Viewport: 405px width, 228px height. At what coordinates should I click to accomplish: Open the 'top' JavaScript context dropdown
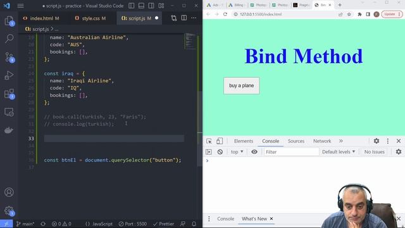pyautogui.click(x=237, y=152)
